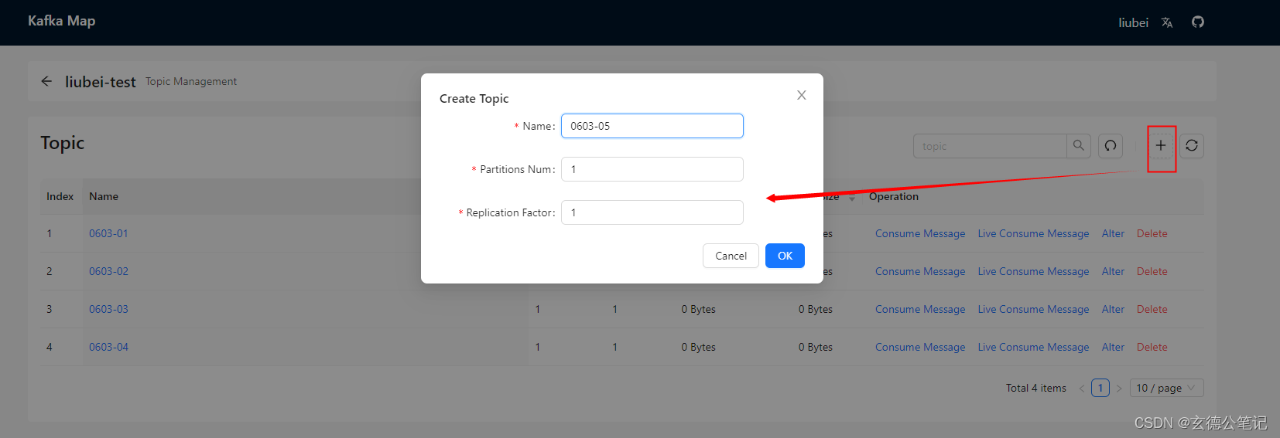Click the reset search circular arrow button
This screenshot has width=1280, height=438.
tap(1111, 145)
